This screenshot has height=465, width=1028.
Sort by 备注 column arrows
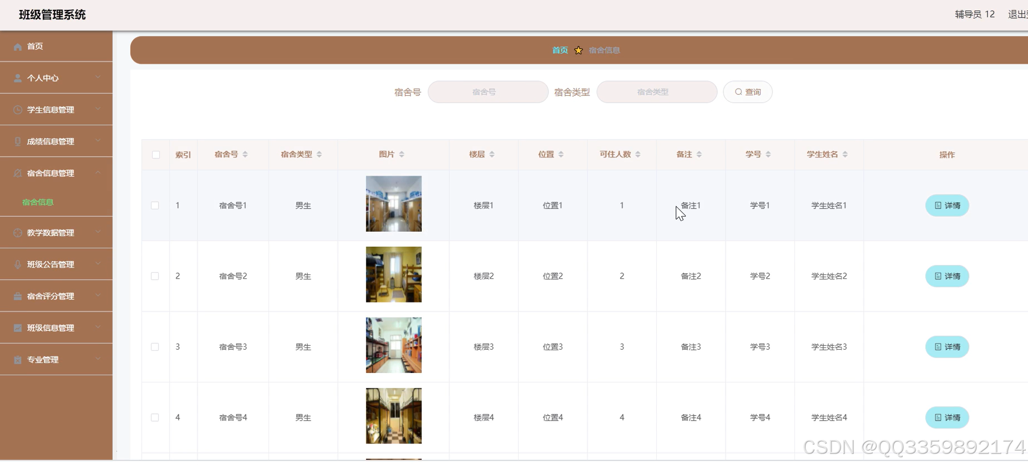[x=699, y=154]
